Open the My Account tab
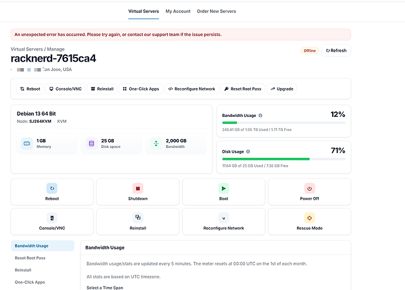 point(178,11)
